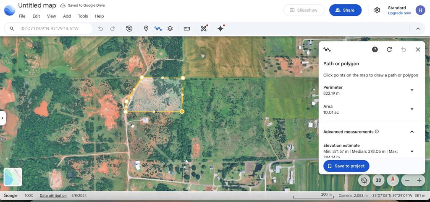
Task: Click the Google Earth logo icon
Action: (x=10, y=10)
